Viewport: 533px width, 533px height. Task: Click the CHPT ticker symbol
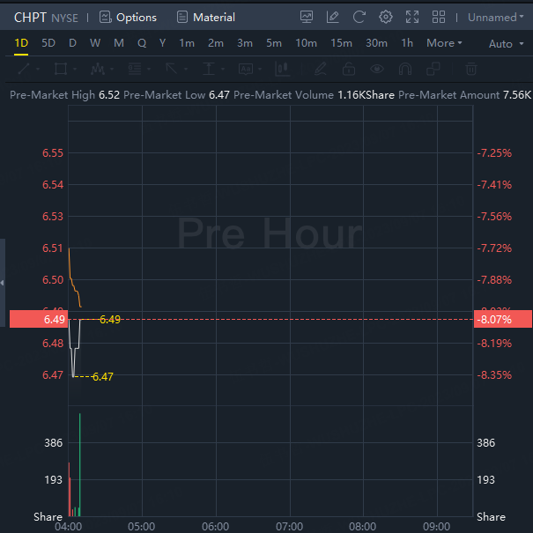click(x=31, y=17)
